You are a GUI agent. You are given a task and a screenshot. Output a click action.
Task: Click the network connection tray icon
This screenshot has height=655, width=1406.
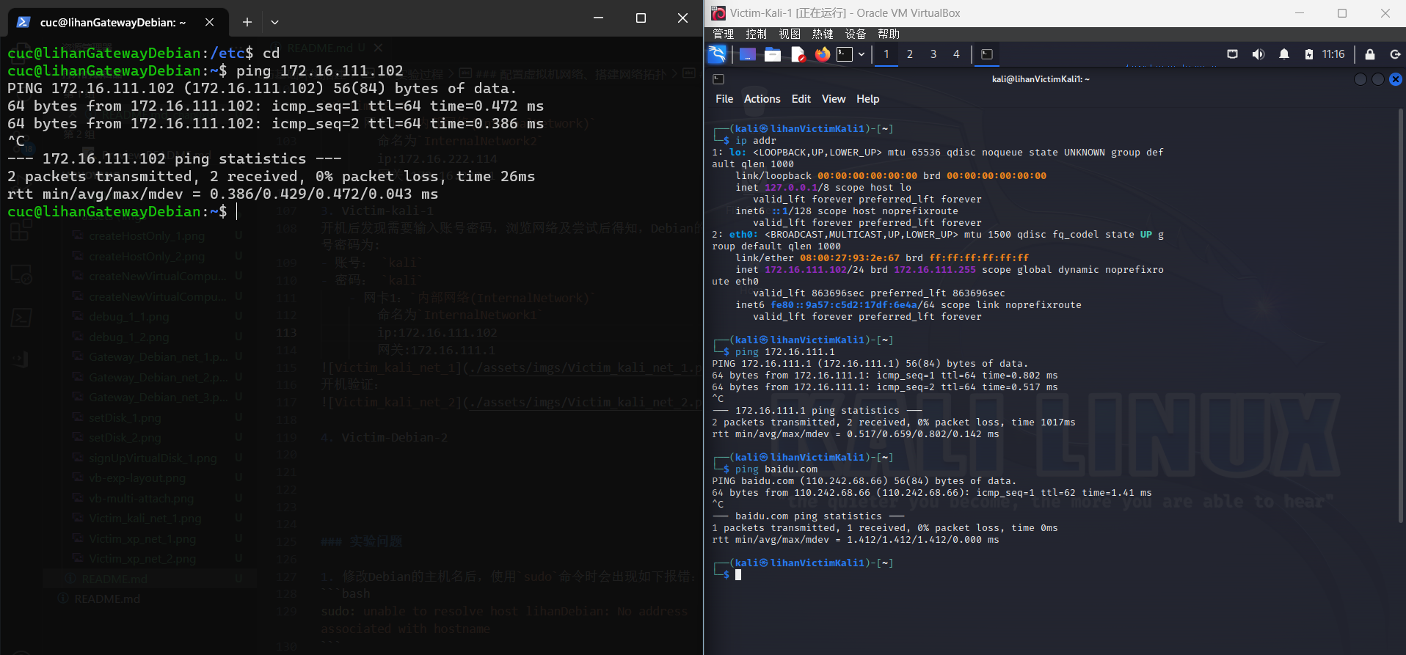point(1232,54)
